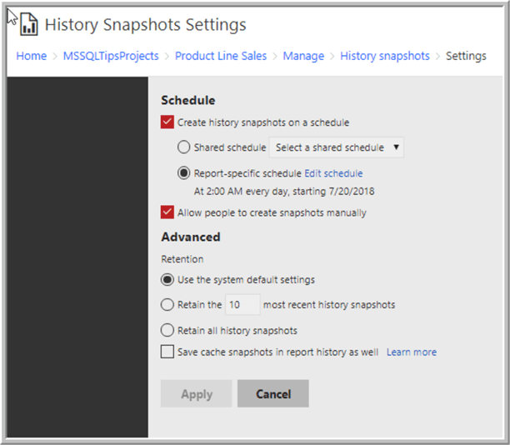Open the Manage breadcrumb link

(x=303, y=56)
